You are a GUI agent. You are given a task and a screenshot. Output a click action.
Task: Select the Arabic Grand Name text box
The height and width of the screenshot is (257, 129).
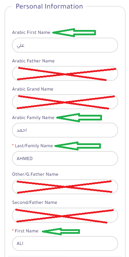[65, 102]
